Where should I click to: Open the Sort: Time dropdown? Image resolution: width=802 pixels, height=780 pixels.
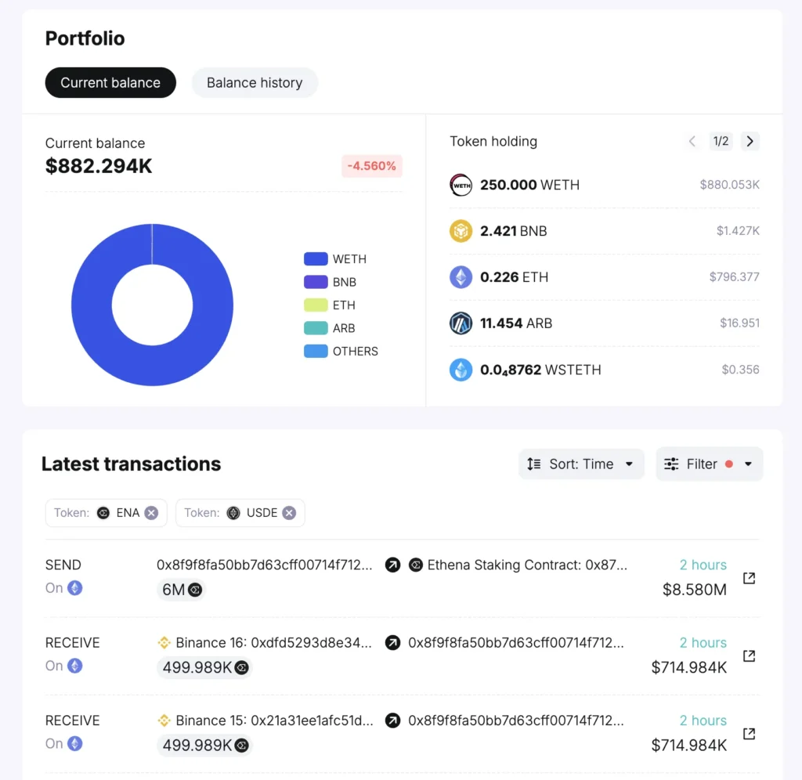point(581,464)
